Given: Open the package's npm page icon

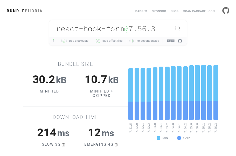Looking at the screenshot, I should 170,41.
